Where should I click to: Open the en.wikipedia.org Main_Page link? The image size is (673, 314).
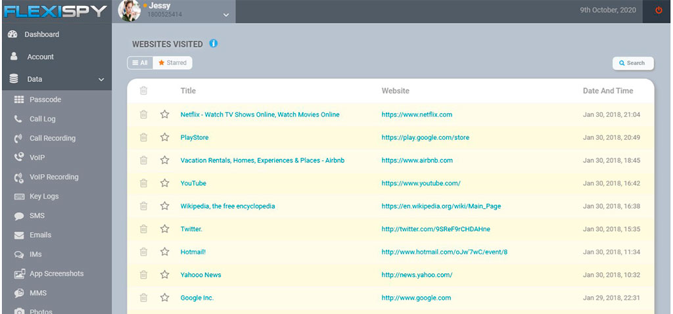[x=441, y=206]
